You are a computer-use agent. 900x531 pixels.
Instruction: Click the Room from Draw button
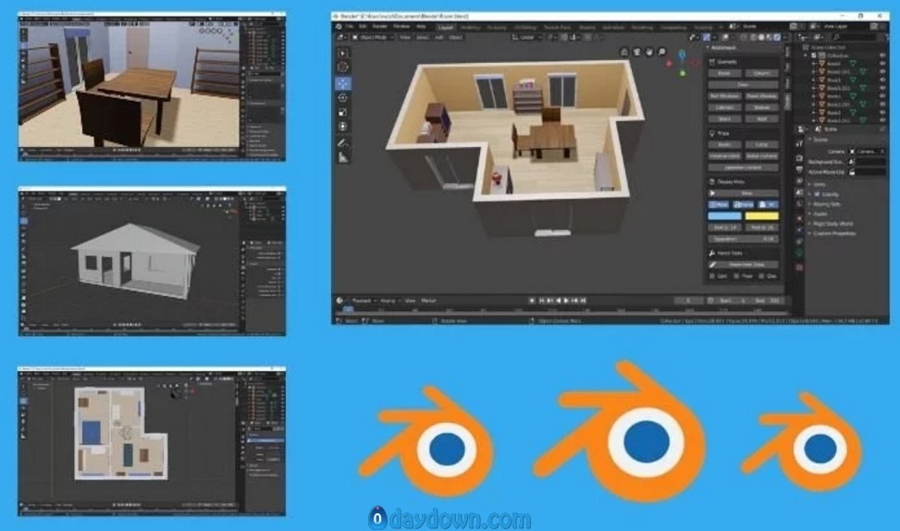[x=743, y=265]
